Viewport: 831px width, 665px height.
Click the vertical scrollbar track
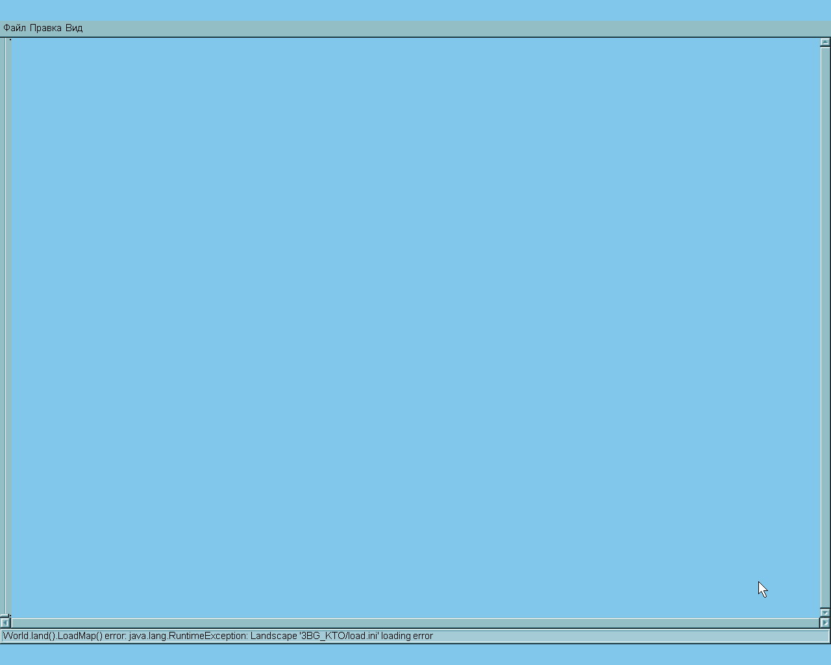825,327
